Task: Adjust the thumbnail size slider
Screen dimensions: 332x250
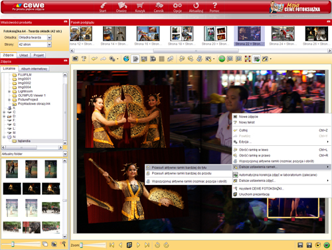Action: point(13,244)
